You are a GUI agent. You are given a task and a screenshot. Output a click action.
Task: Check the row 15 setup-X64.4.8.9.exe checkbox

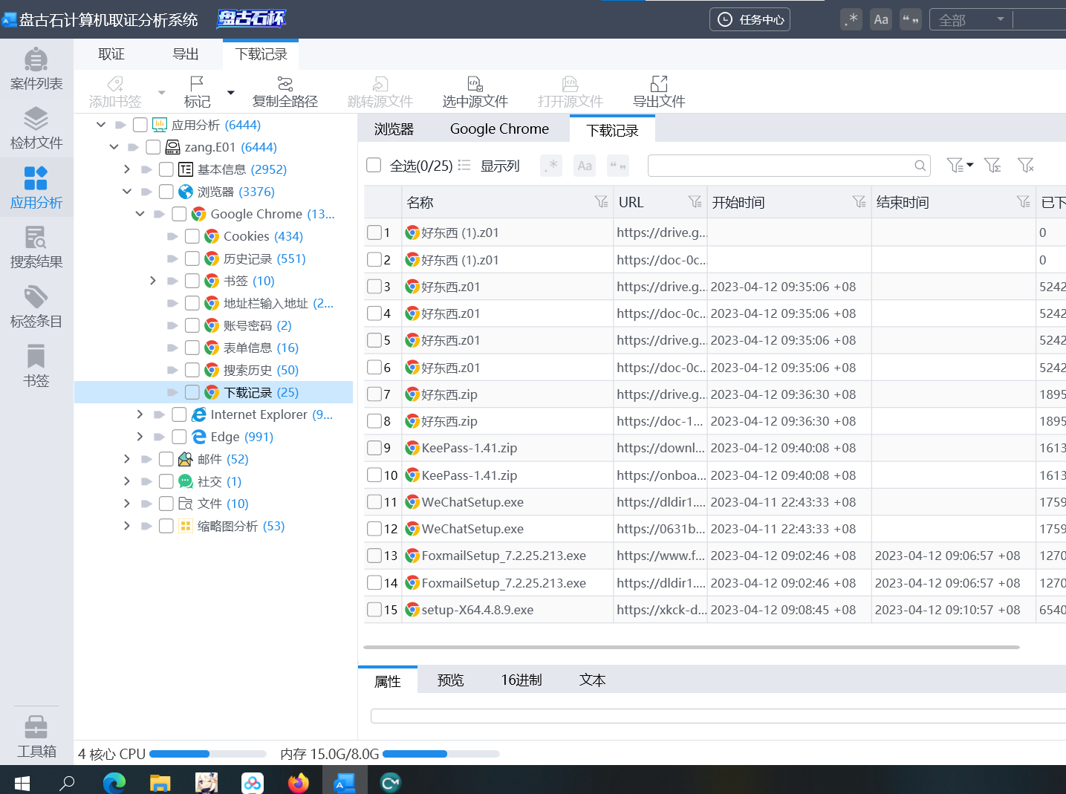[x=374, y=610]
